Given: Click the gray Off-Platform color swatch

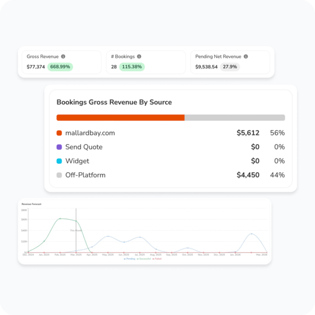Looking at the screenshot, I should 59,175.
